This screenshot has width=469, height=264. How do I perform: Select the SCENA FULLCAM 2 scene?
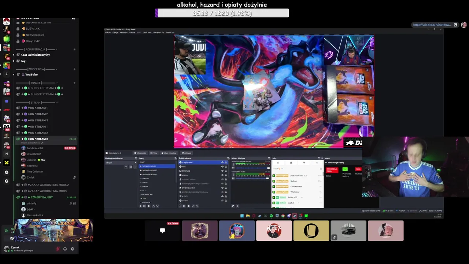157,170
